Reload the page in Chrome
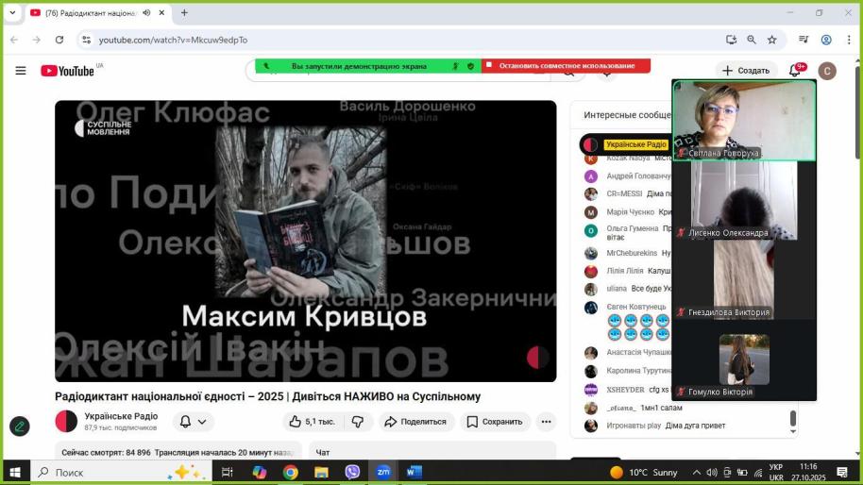 click(x=59, y=40)
